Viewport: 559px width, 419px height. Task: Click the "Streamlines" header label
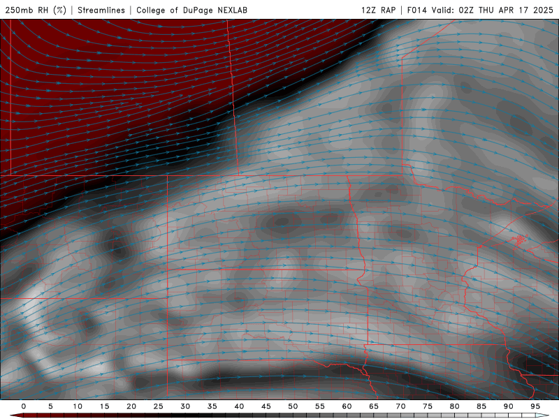pos(101,10)
